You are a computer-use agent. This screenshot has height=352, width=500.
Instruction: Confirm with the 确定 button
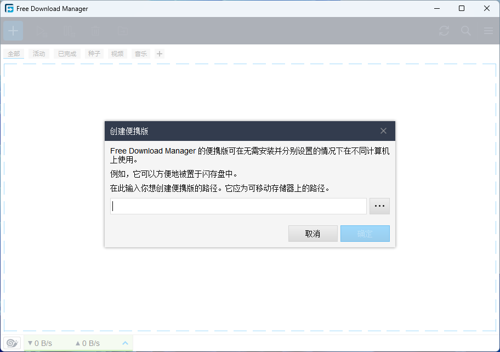pos(365,234)
